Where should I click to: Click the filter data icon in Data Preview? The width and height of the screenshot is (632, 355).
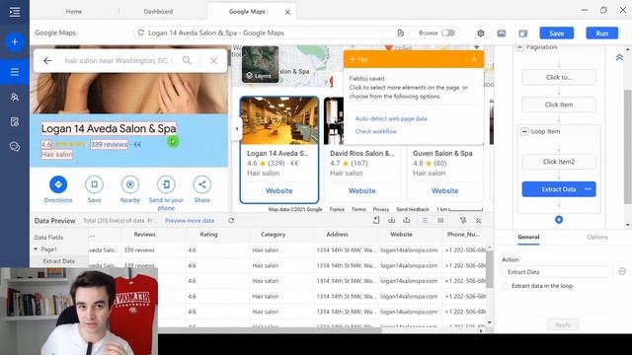(463, 221)
